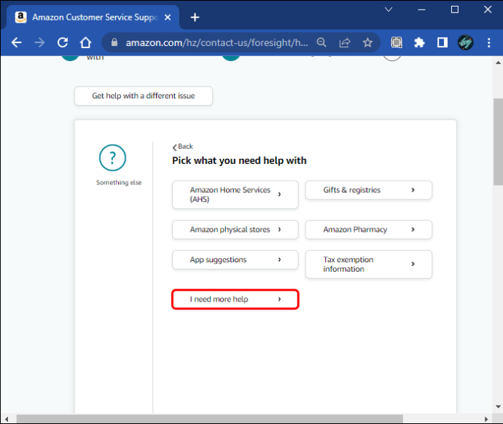Click chevron on Amazon Home Services row
This screenshot has height=424, width=503.
point(279,195)
